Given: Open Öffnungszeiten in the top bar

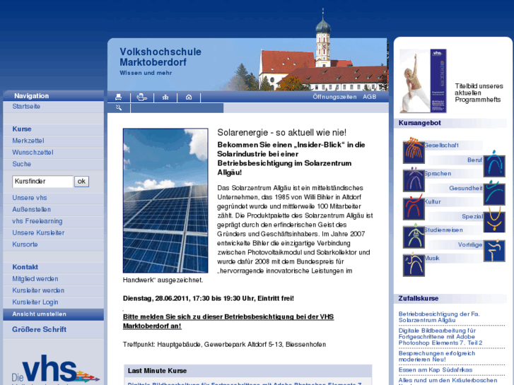Looking at the screenshot, I should coord(334,97).
